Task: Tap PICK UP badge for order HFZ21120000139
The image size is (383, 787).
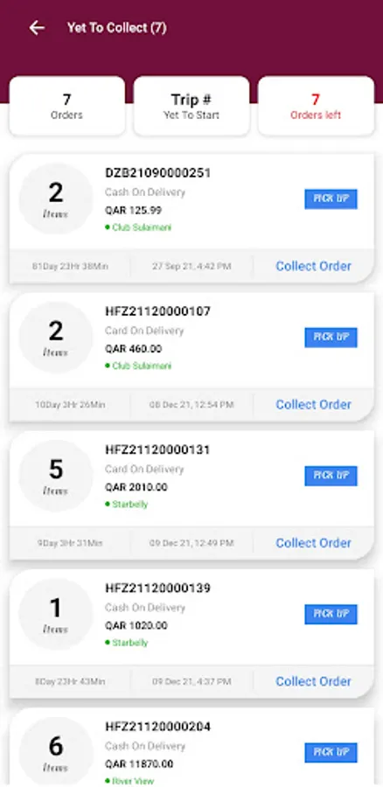Action: 331,615
